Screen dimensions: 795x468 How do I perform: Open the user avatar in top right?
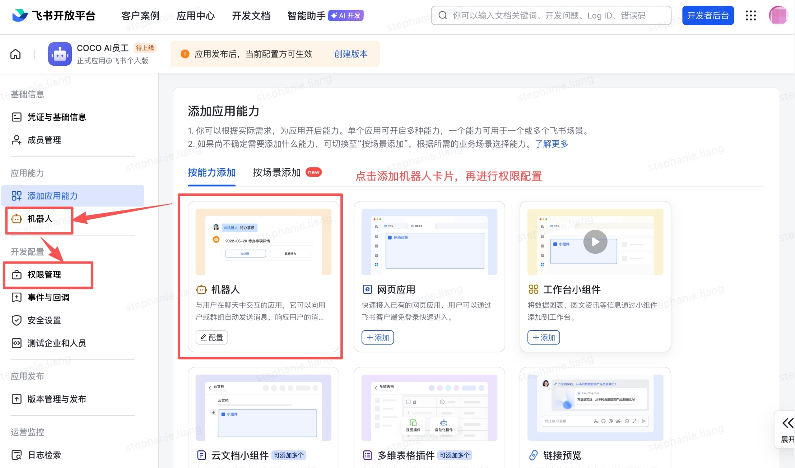[778, 16]
